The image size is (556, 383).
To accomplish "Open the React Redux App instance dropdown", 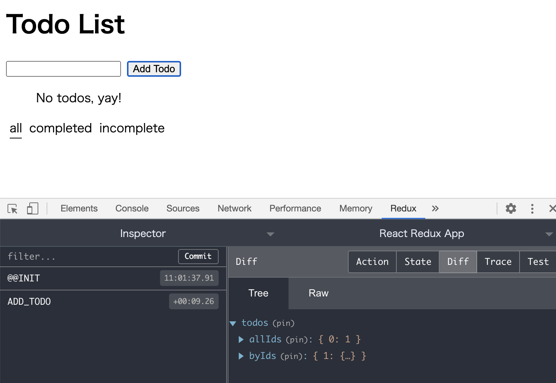I will pyautogui.click(x=548, y=234).
